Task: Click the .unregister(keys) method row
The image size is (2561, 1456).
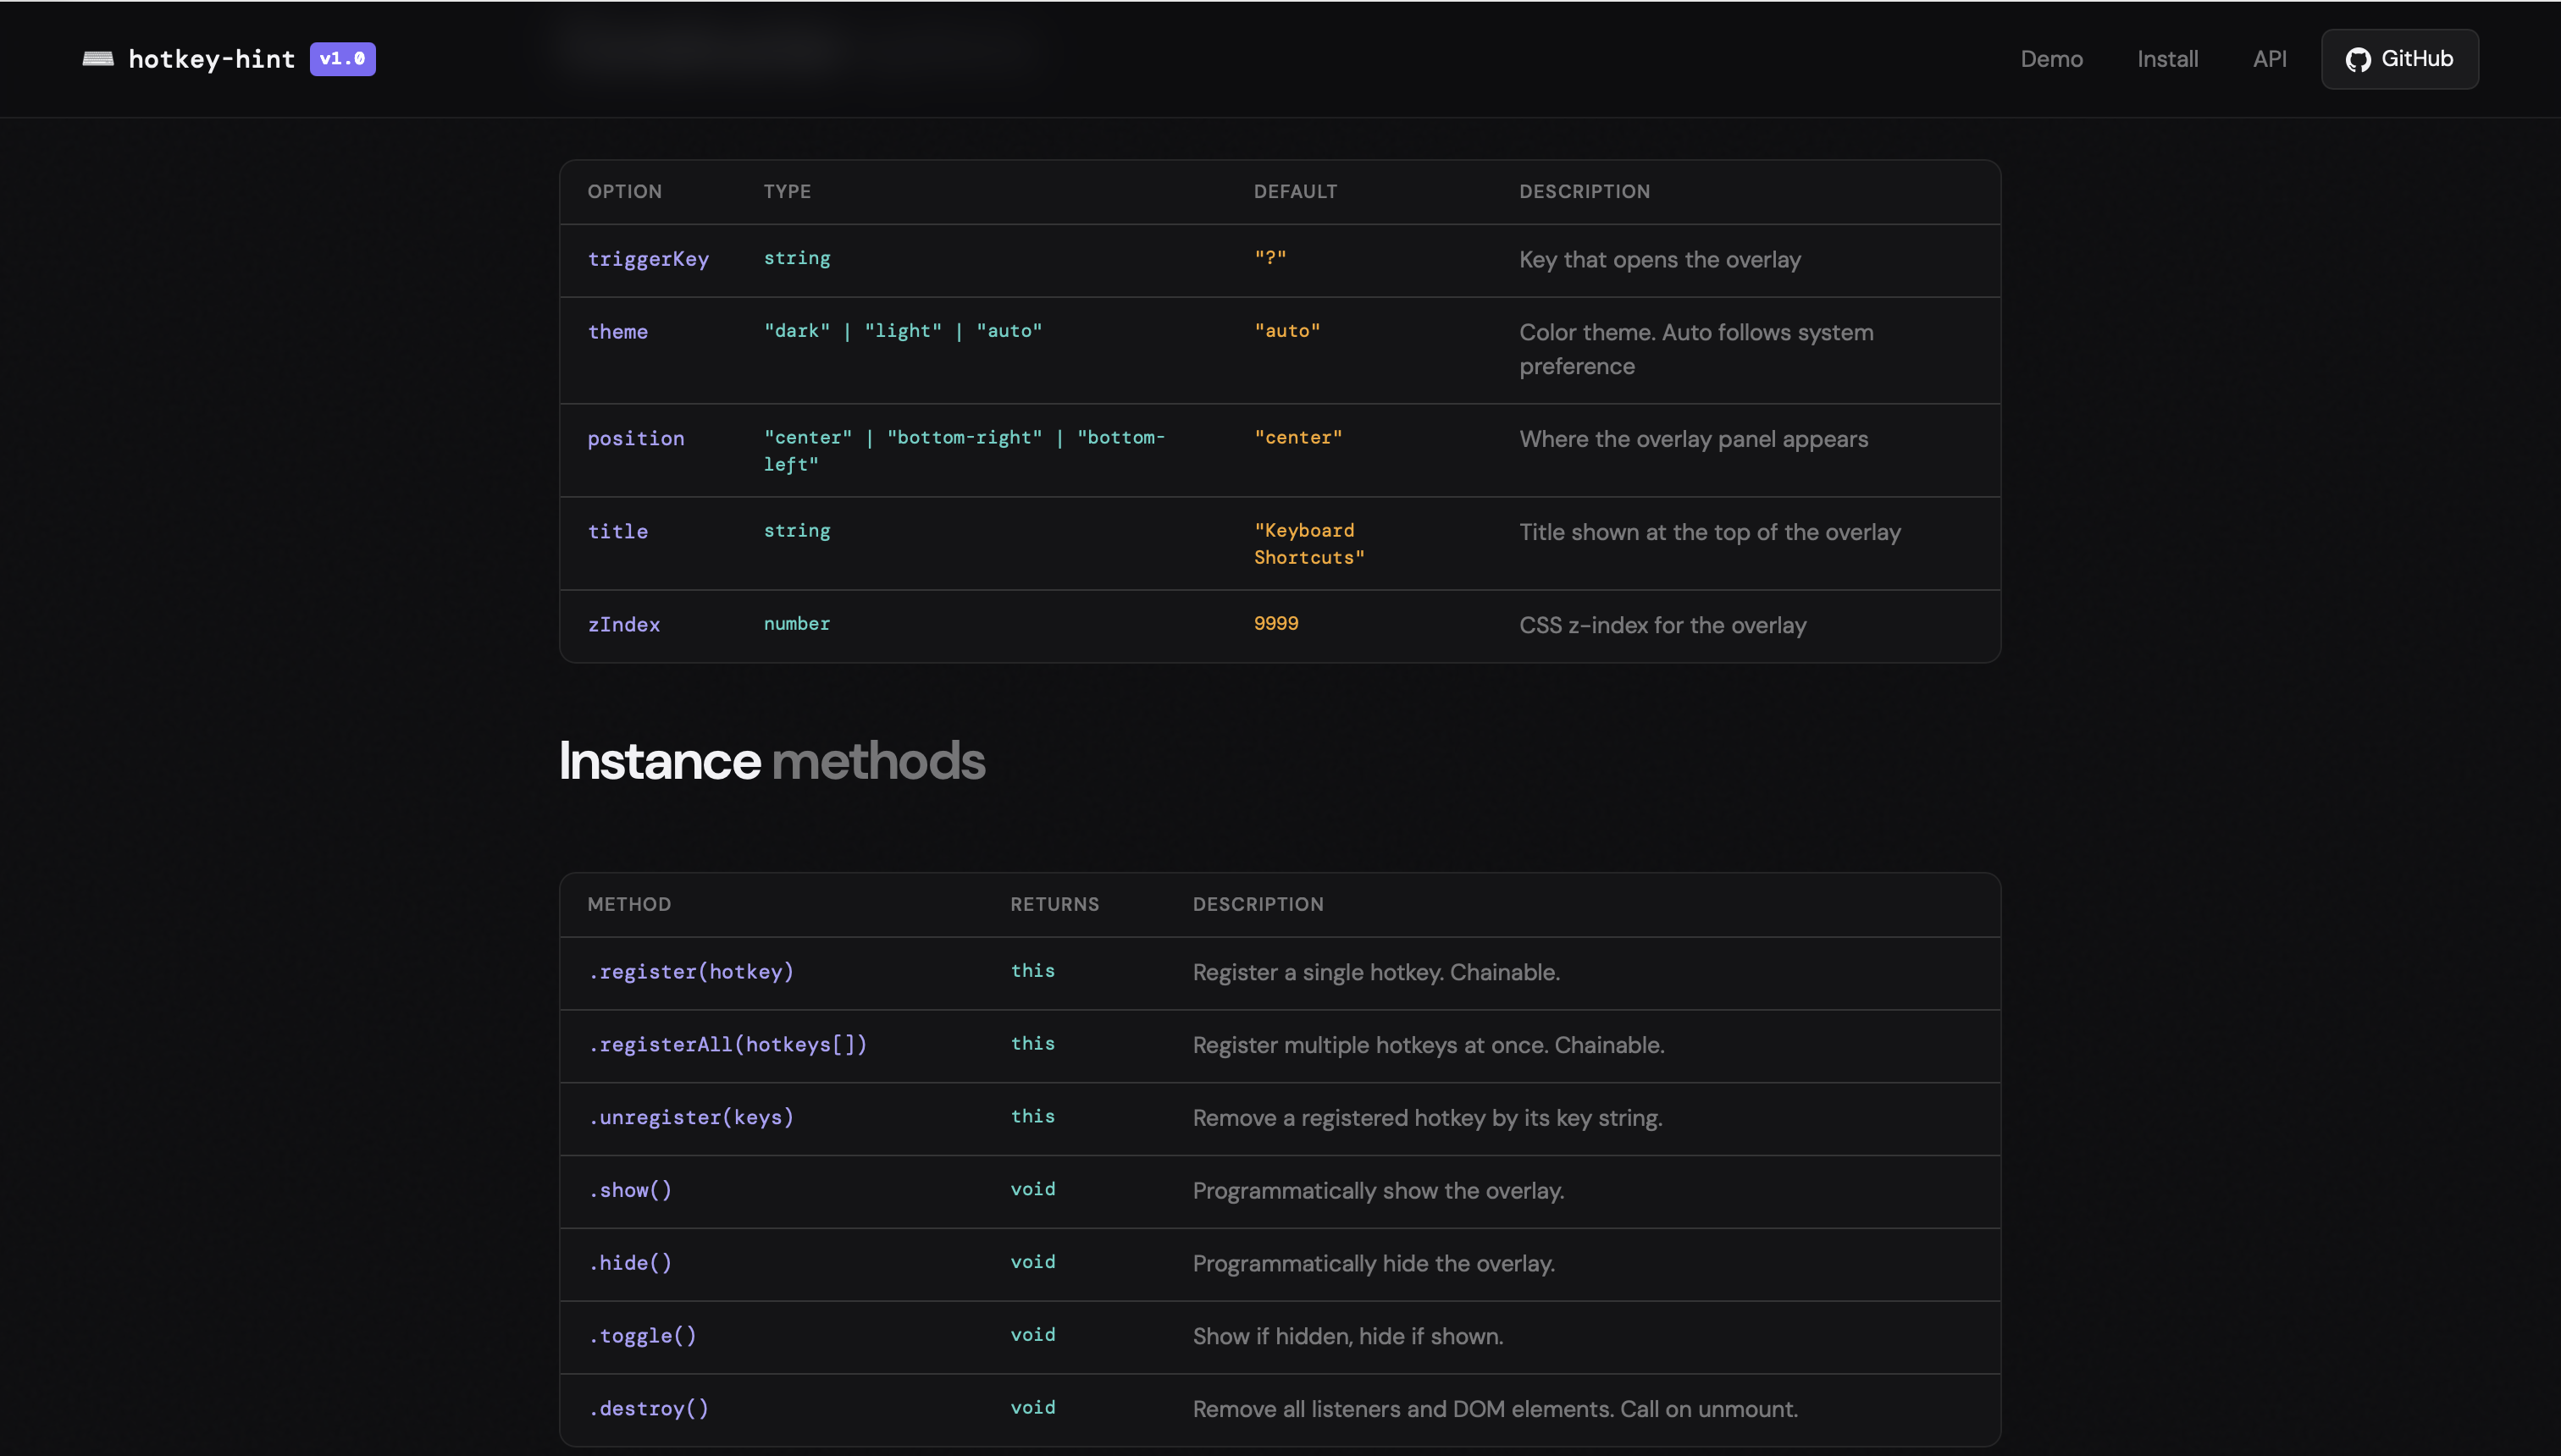Action: coord(691,1117)
